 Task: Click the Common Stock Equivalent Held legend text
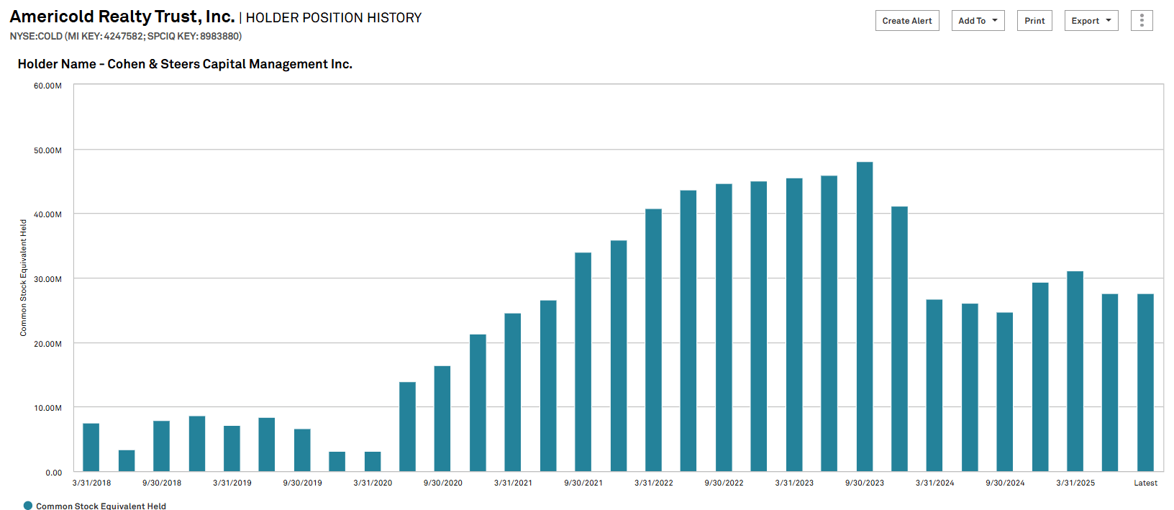(101, 506)
